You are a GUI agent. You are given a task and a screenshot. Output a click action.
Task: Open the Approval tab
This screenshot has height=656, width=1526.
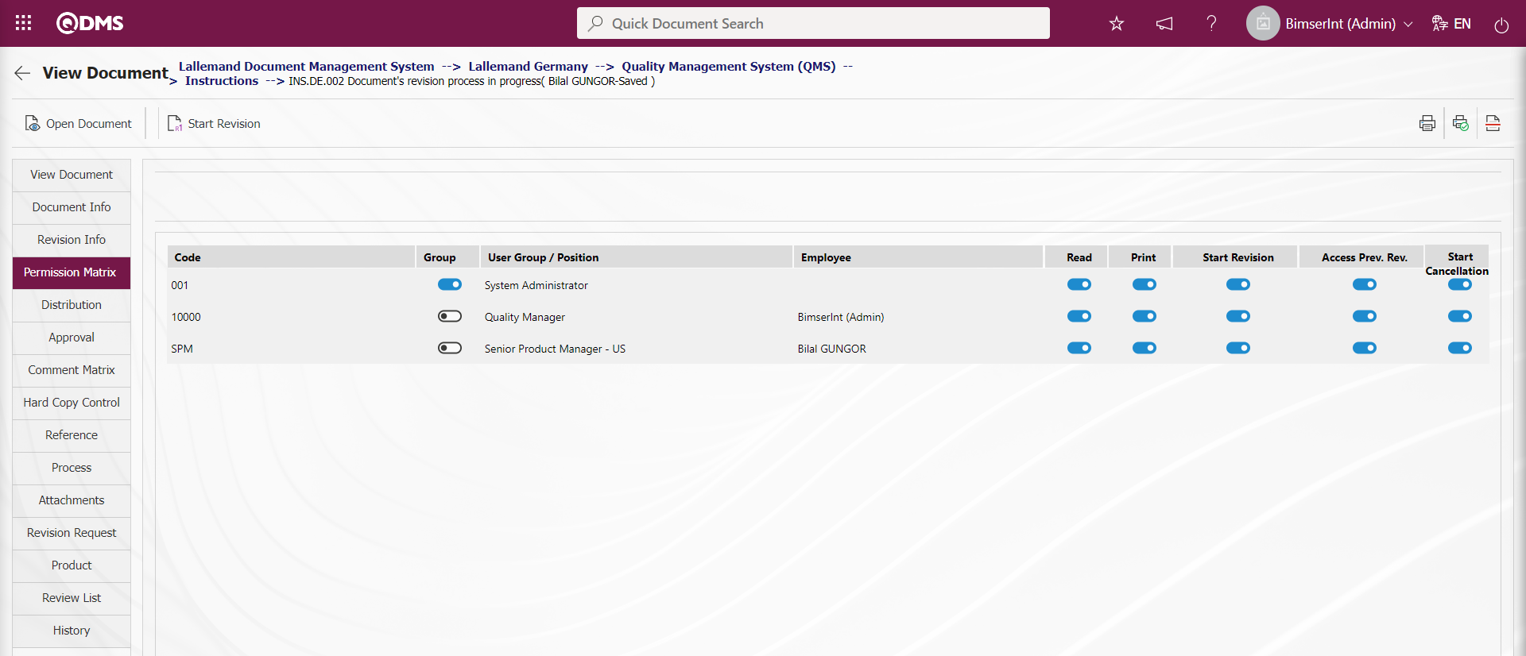coord(72,338)
